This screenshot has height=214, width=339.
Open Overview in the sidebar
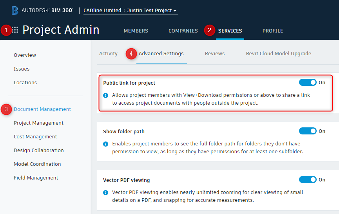tap(25, 55)
